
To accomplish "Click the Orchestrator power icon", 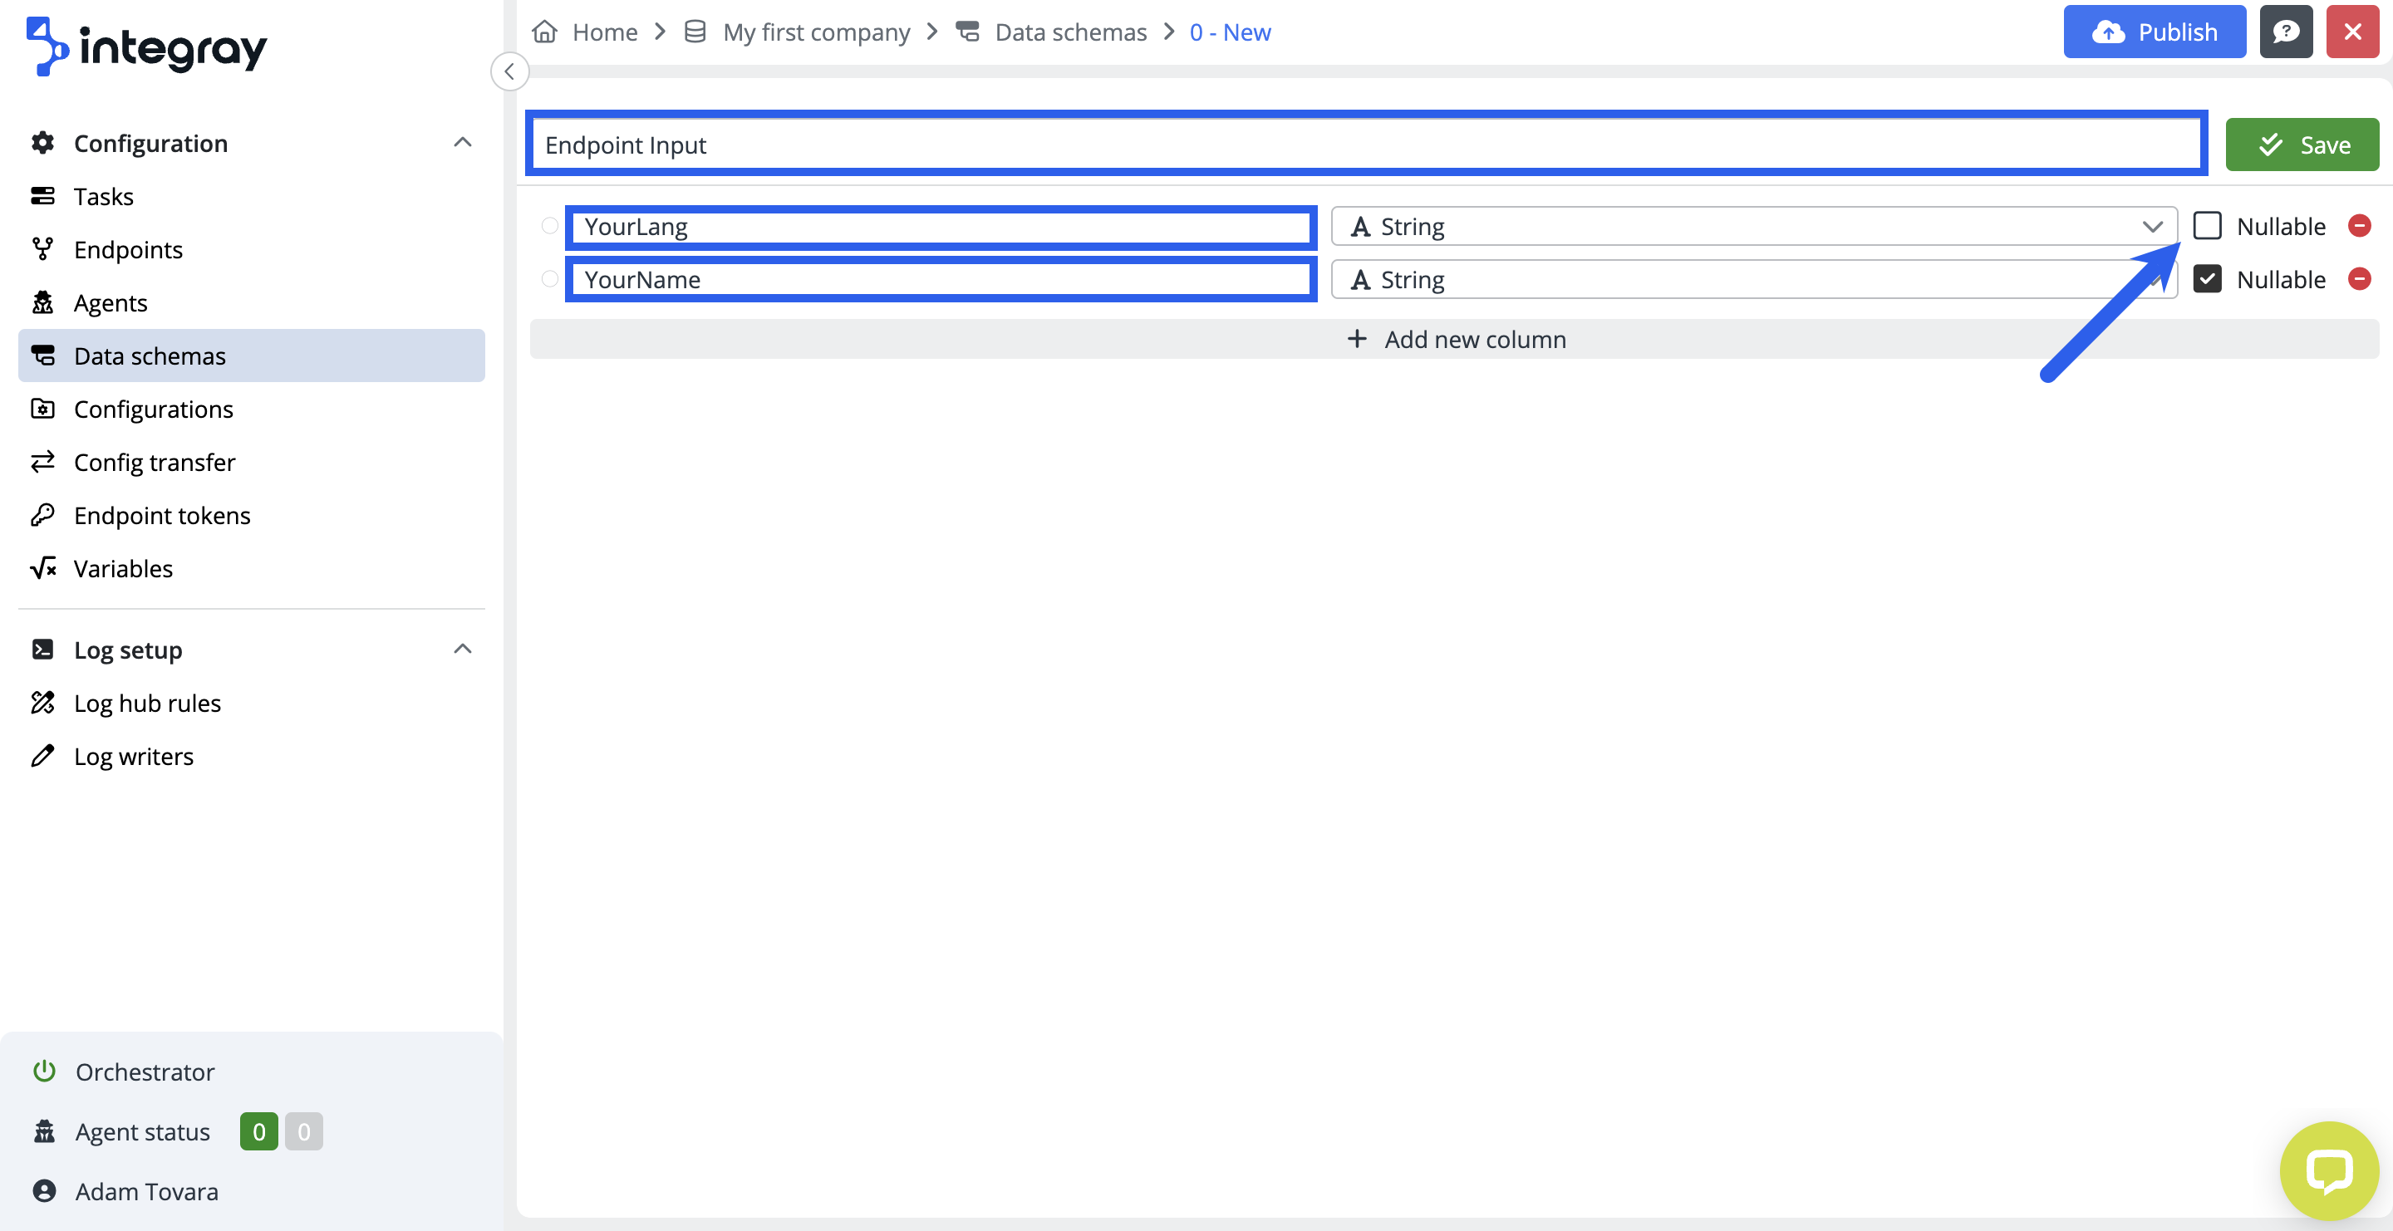I will 44,1072.
